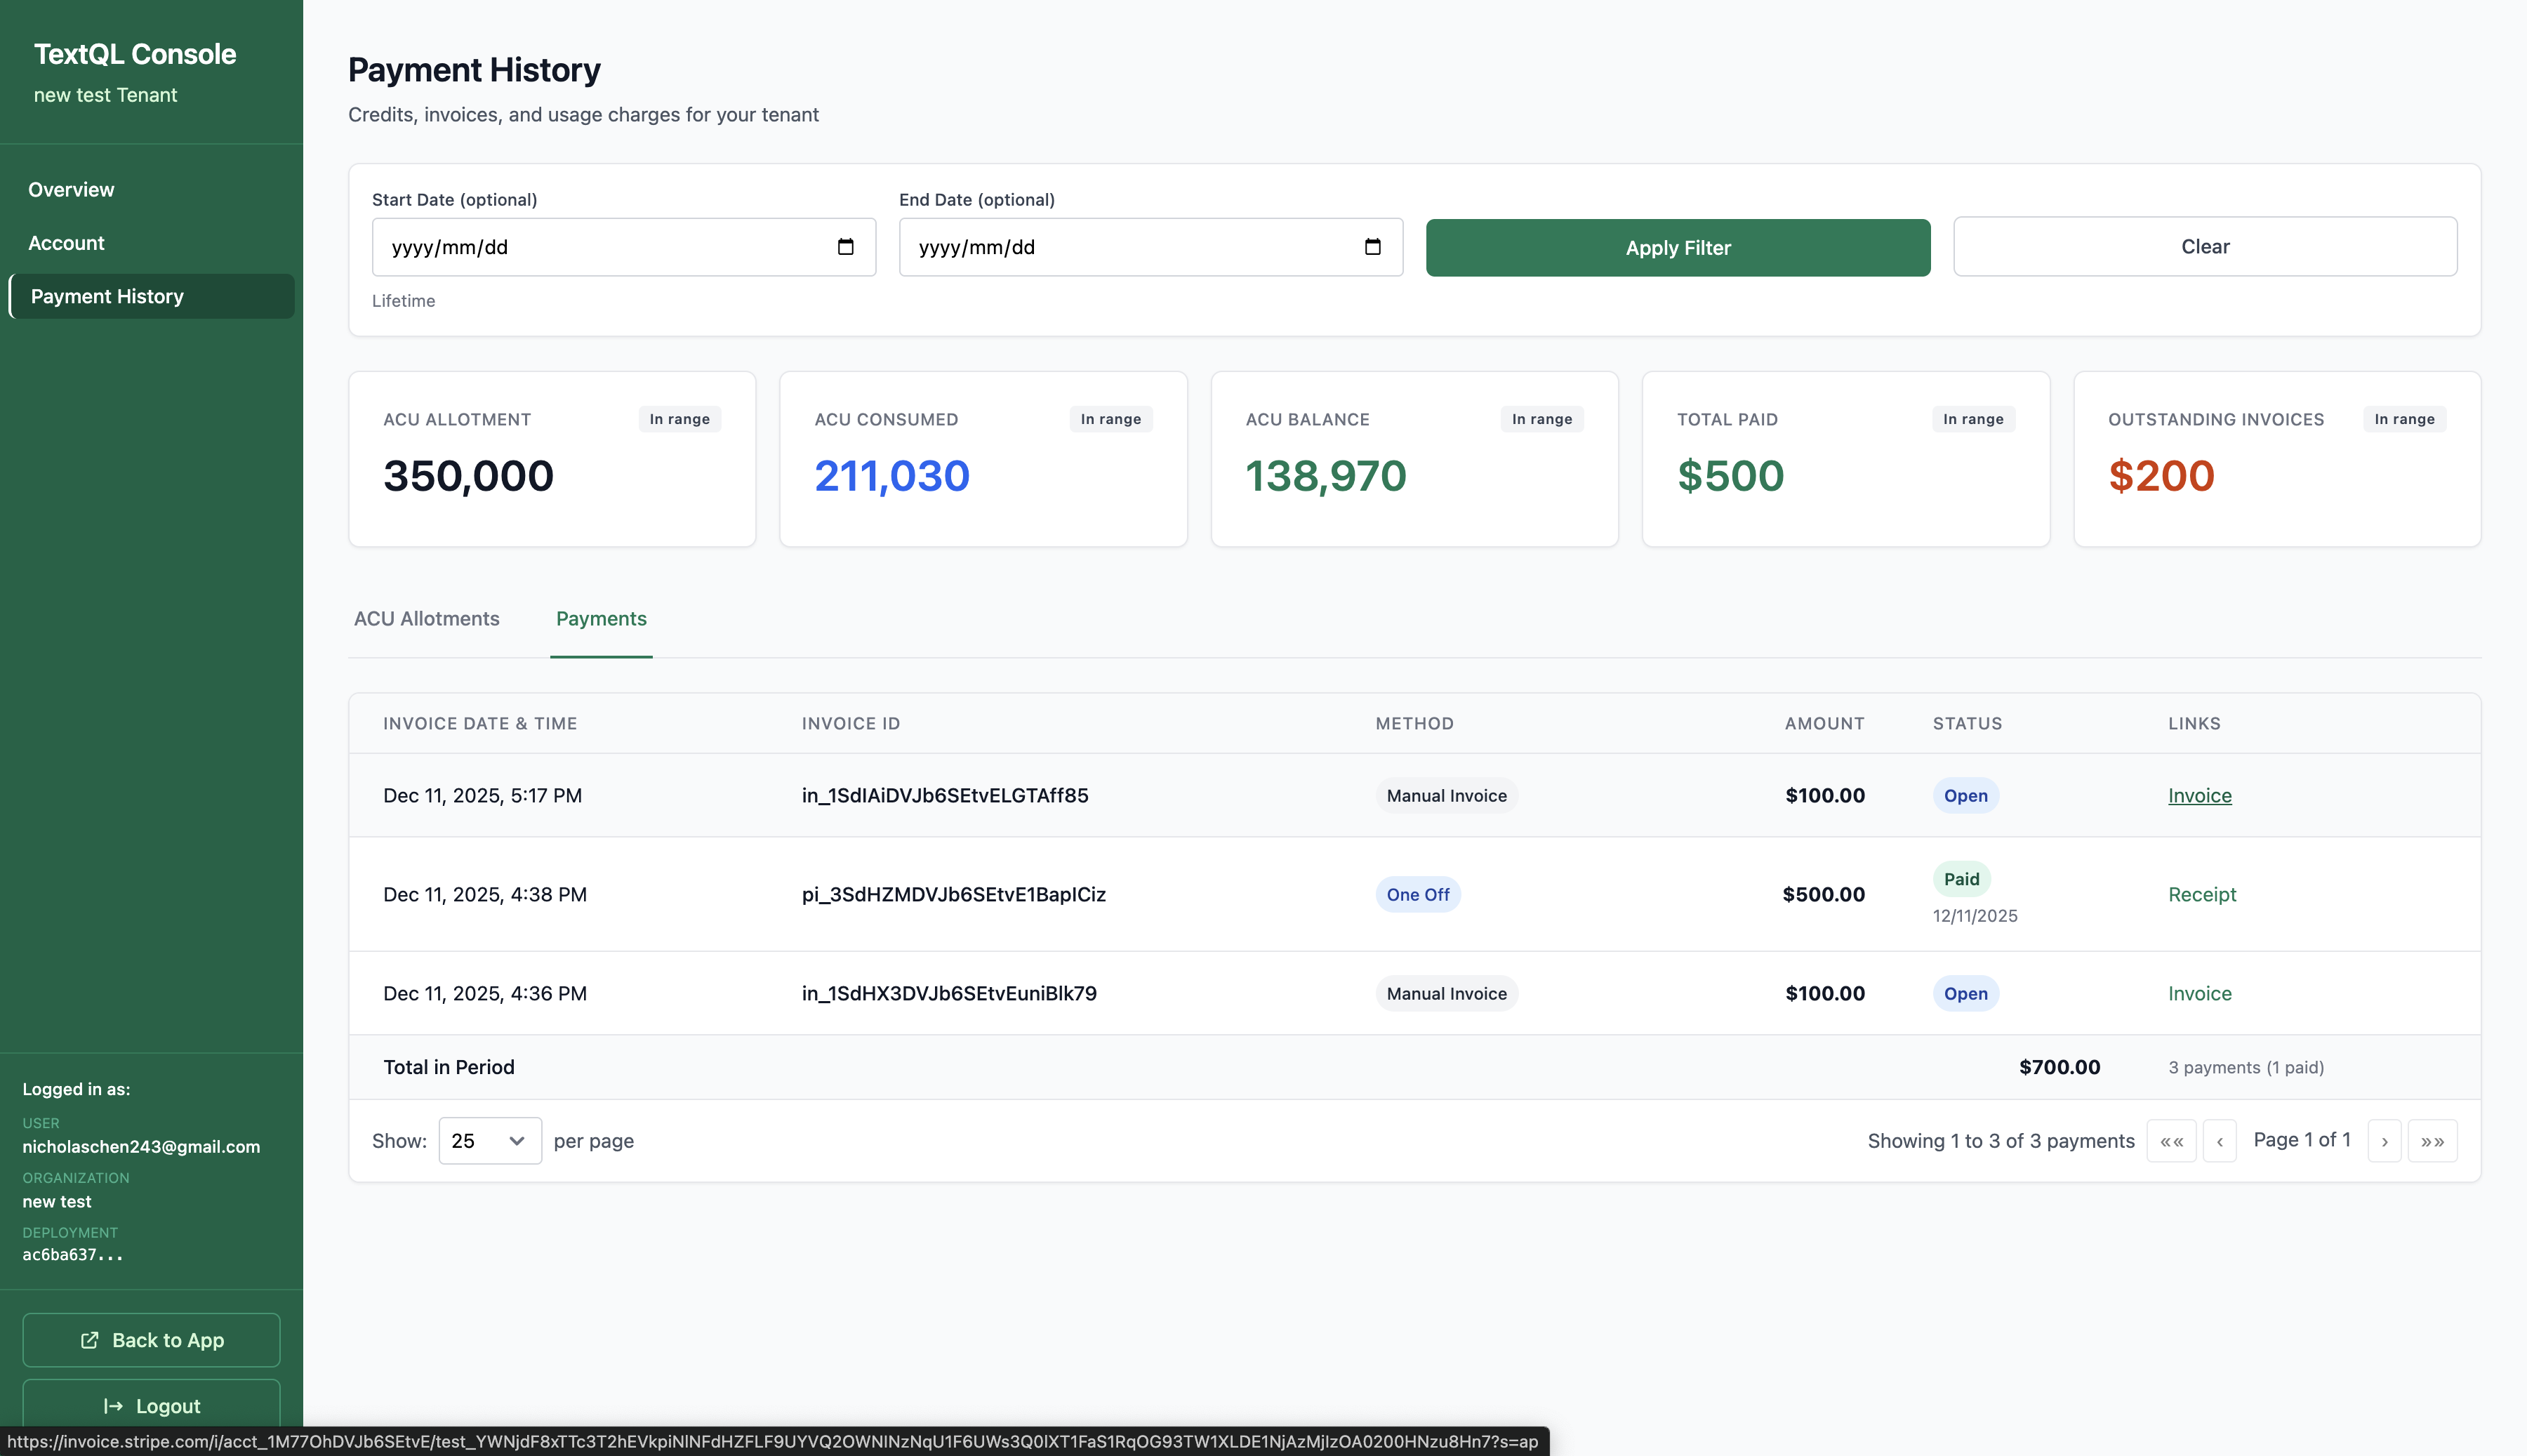Click the logout arrow icon
The image size is (2527, 1456).
click(x=112, y=1405)
